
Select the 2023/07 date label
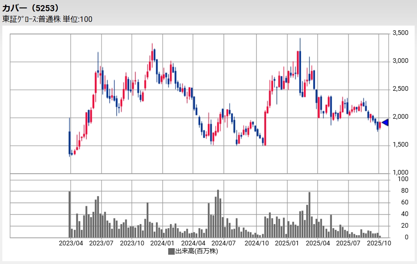pyautogui.click(x=102, y=243)
